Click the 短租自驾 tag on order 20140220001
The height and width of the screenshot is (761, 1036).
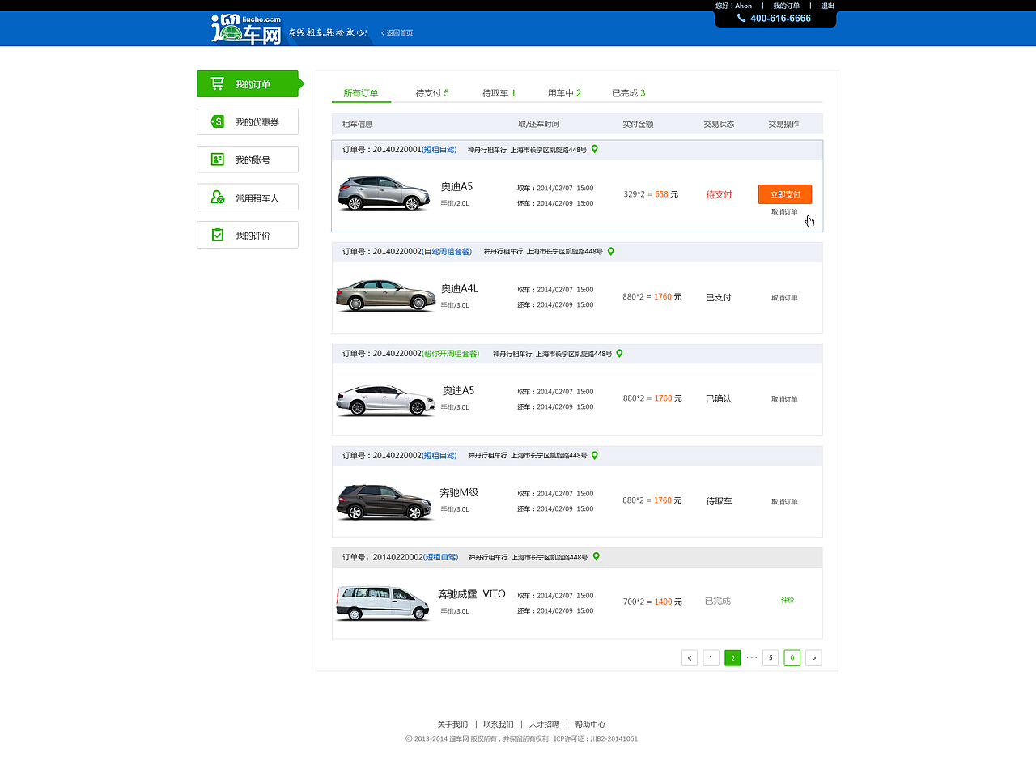[x=439, y=150]
